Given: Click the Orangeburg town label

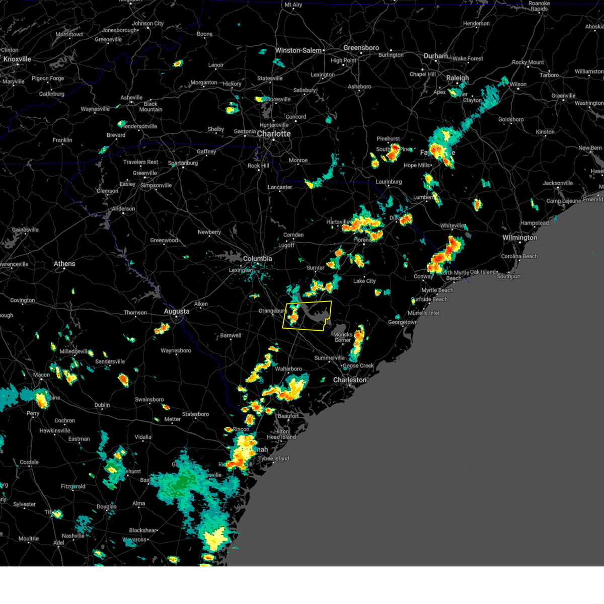Looking at the screenshot, I should (x=272, y=311).
